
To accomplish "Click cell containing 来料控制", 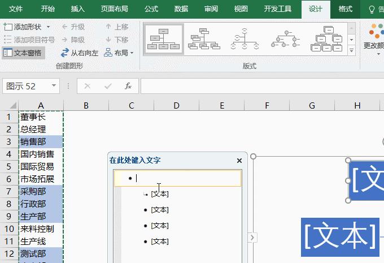I will (41, 229).
